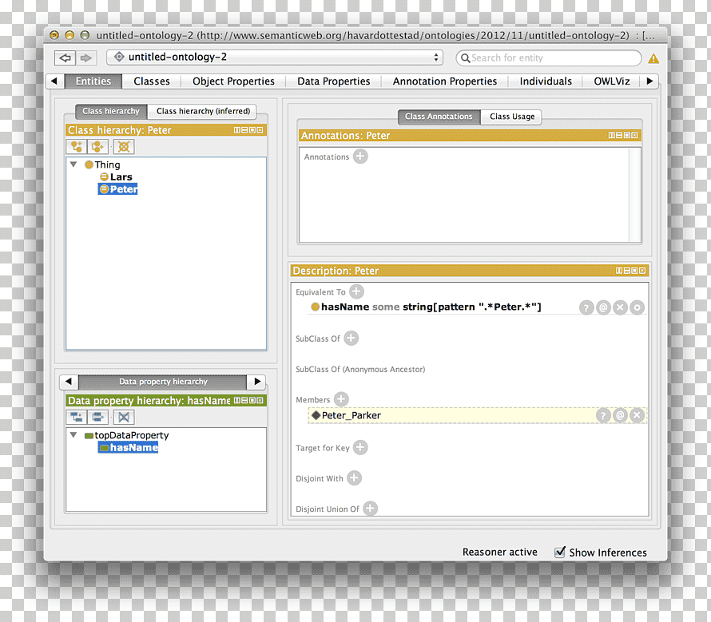The image size is (711, 622).
Task: Add a SubClass Of entry
Action: [351, 339]
